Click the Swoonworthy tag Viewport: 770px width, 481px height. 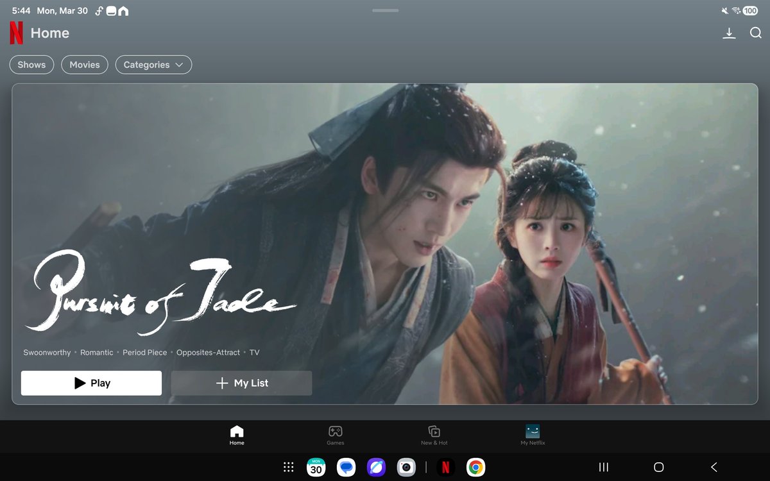coord(47,353)
